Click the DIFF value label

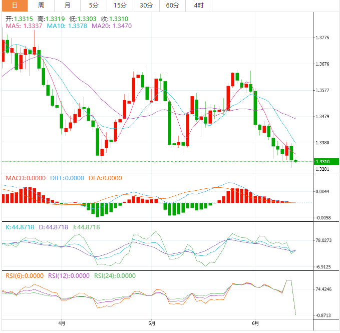[67, 178]
